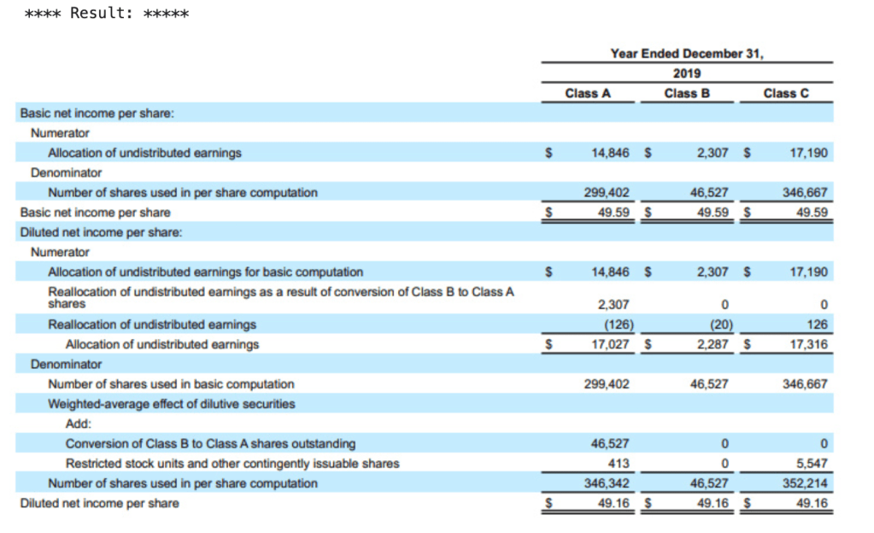Select the Class A column header
Image resolution: width=874 pixels, height=533 pixels.
pos(588,93)
